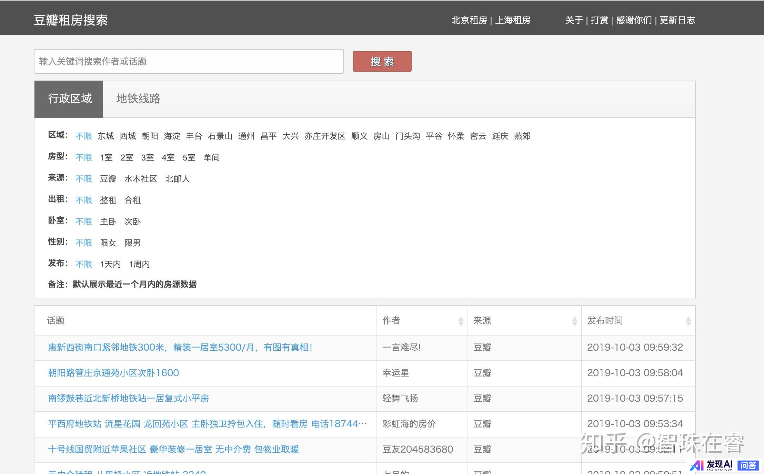Image resolution: width=764 pixels, height=474 pixels.
Task: Open the 上海租房 header link
Action: pos(513,20)
